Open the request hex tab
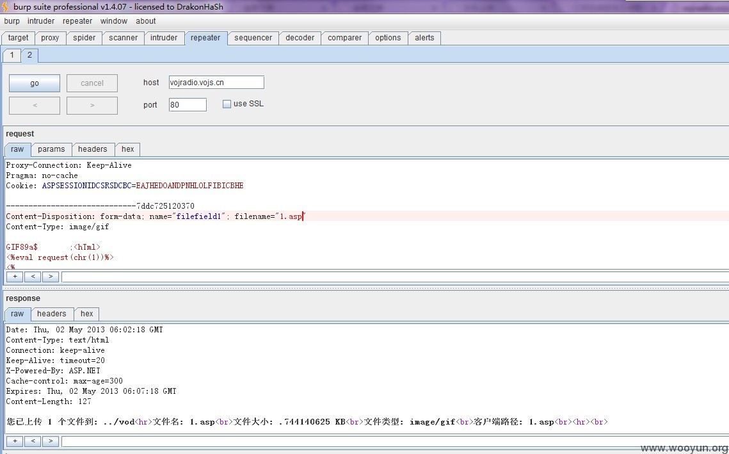This screenshot has height=454, width=729. (128, 149)
